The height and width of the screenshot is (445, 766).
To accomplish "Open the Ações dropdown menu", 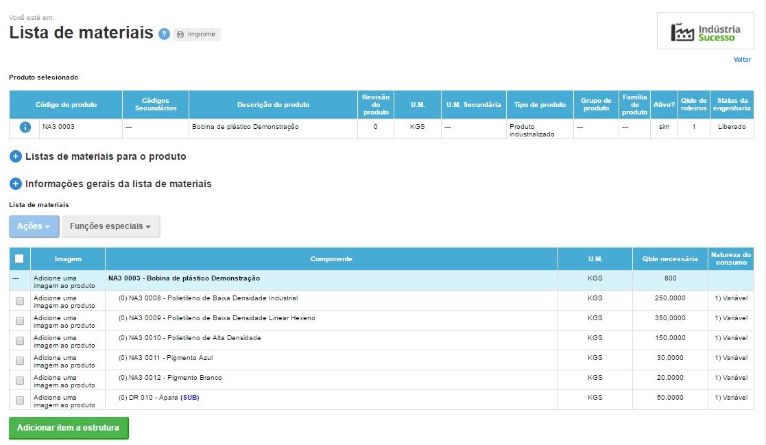I will click(x=34, y=226).
